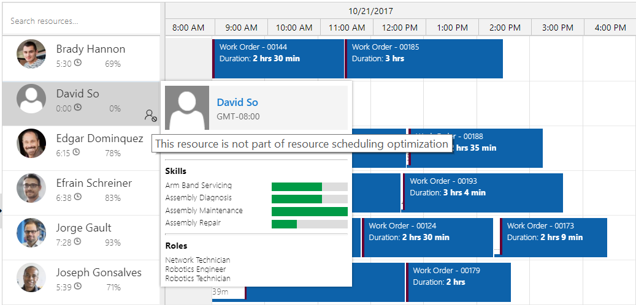Select the 12:00 PM time column header

[x=399, y=28]
